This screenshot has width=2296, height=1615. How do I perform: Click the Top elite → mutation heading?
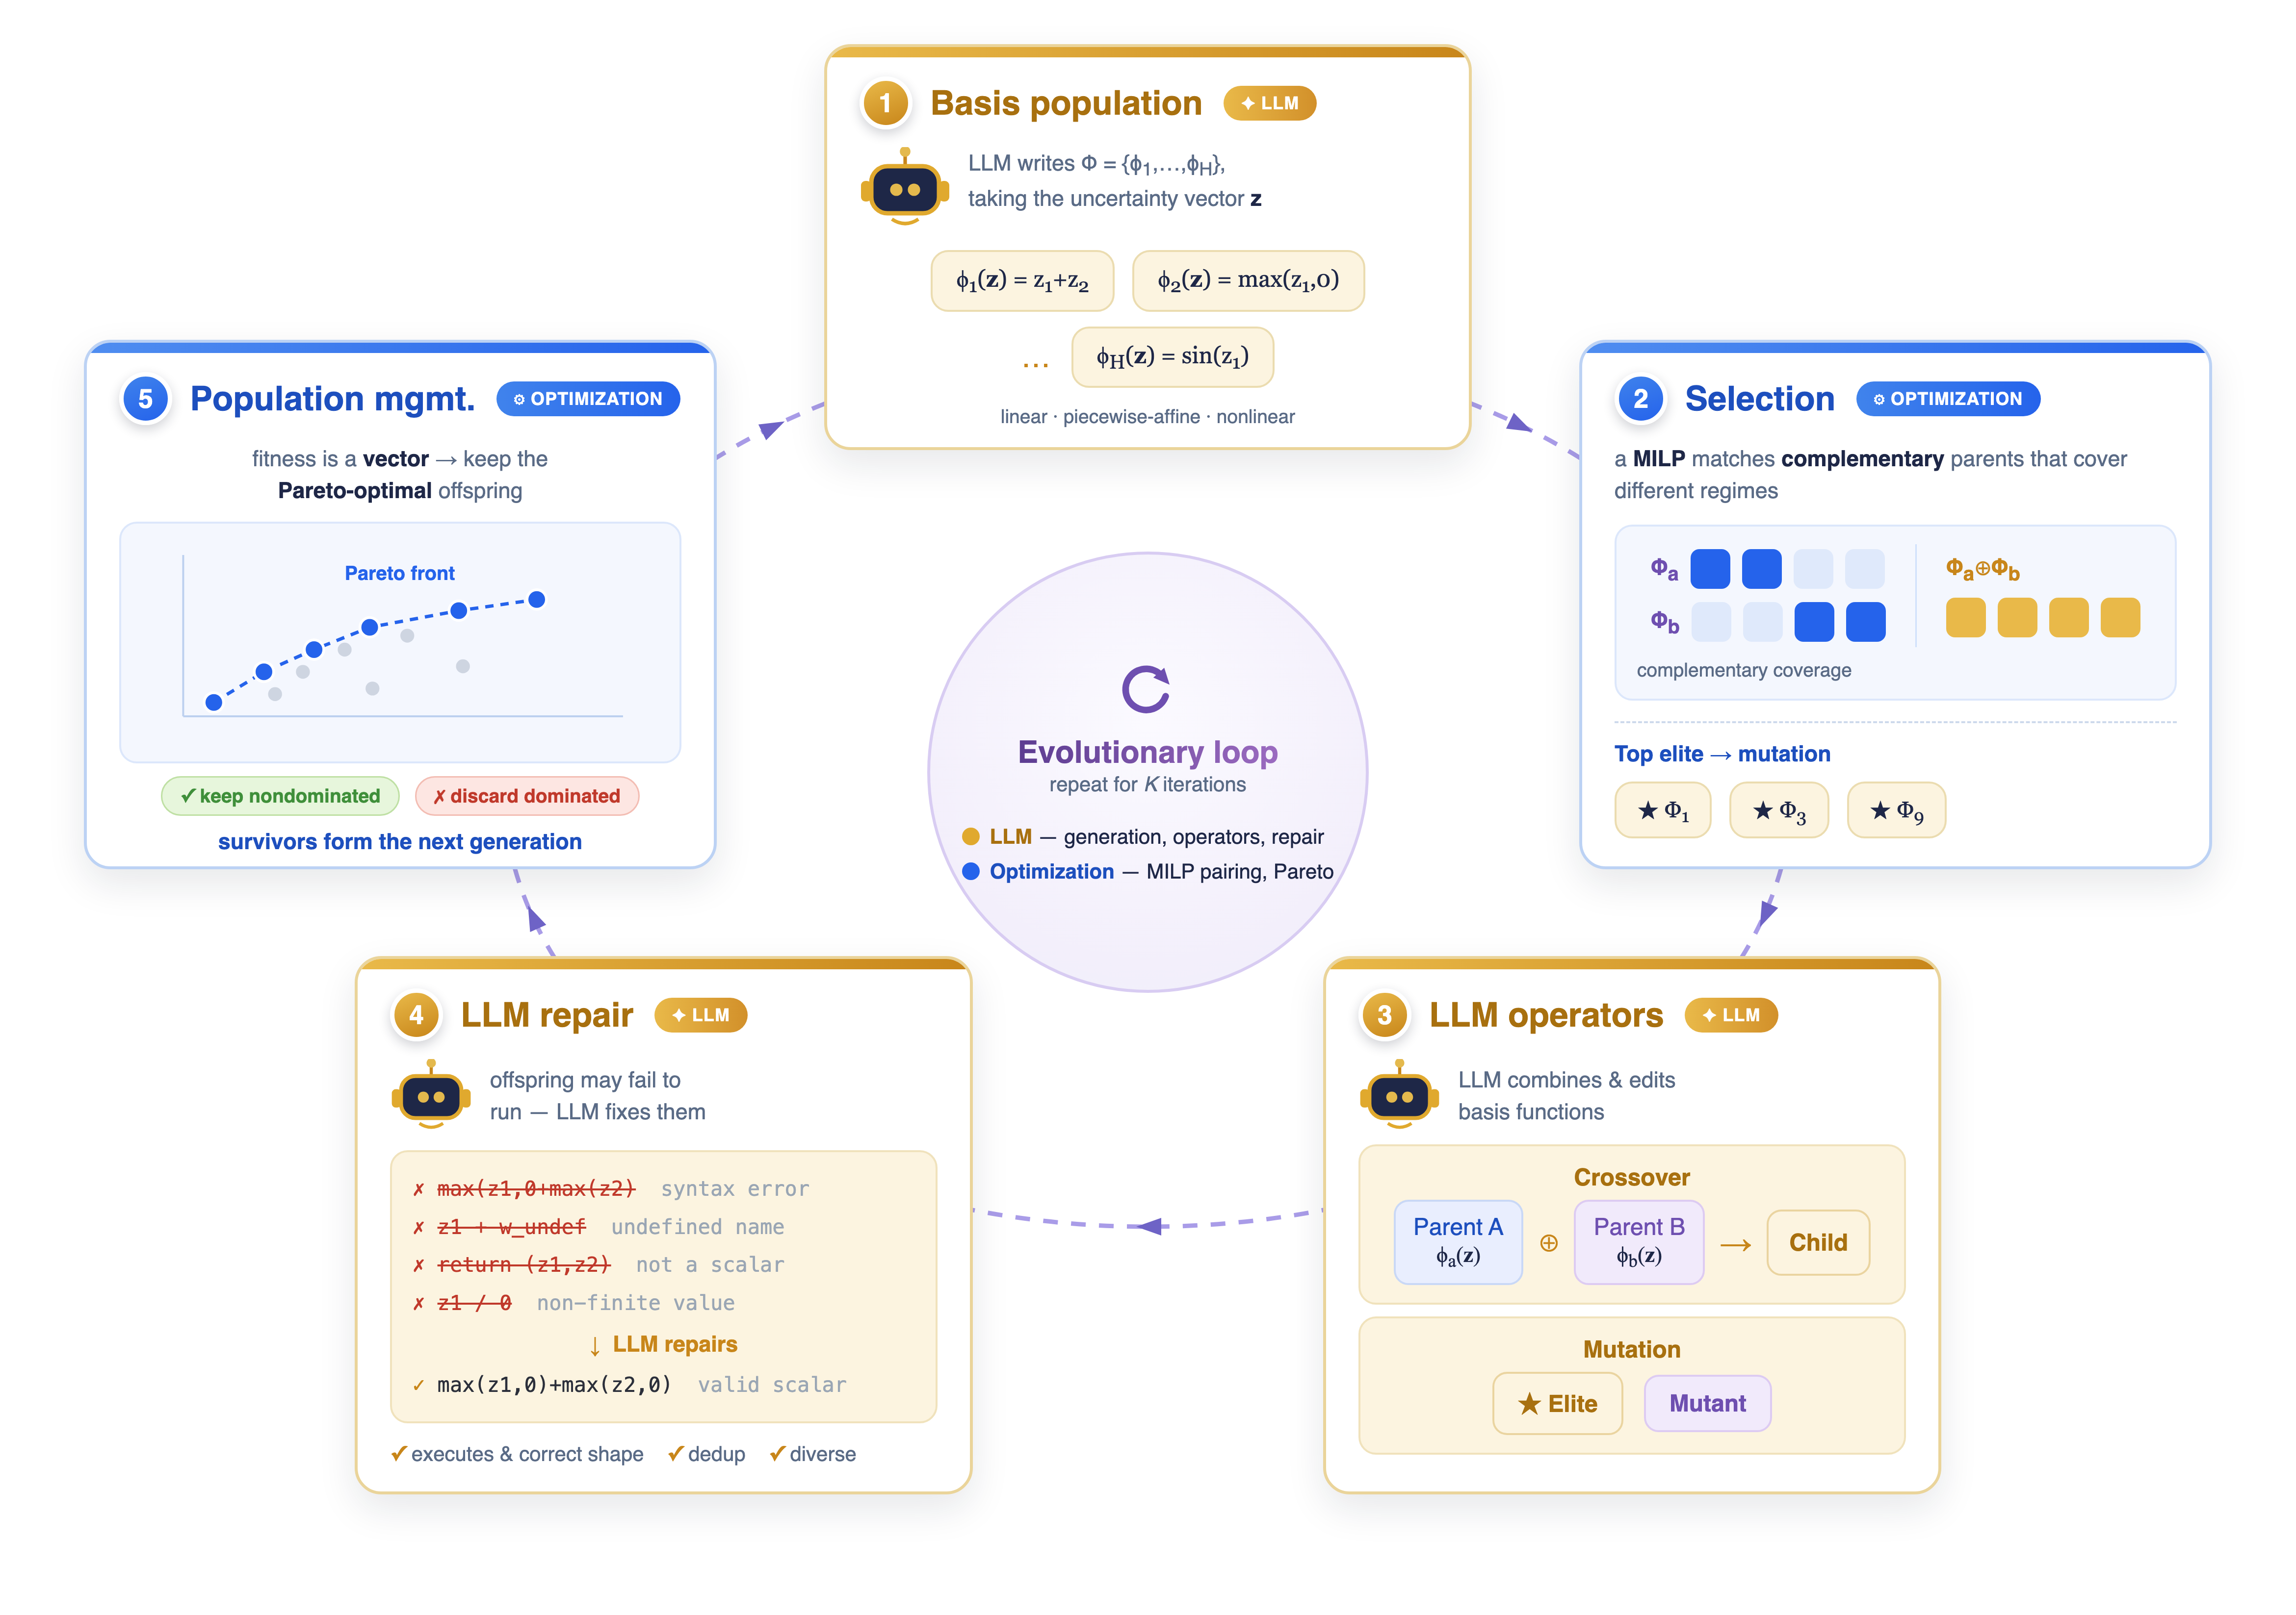coord(1722,755)
